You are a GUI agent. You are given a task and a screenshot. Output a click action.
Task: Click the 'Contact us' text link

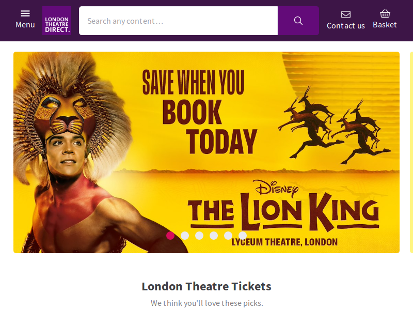coord(345,26)
